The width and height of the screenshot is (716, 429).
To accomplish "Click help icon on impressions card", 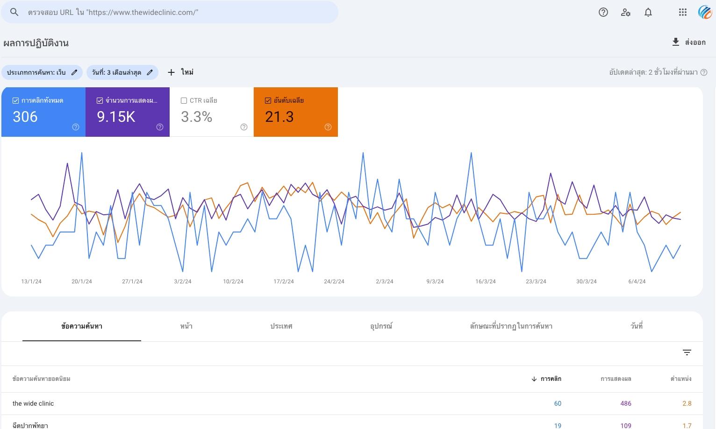I will (x=160, y=127).
